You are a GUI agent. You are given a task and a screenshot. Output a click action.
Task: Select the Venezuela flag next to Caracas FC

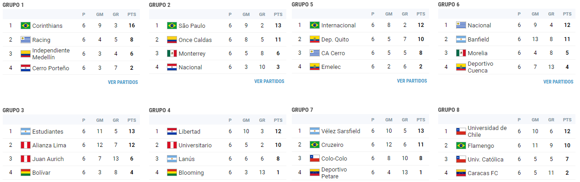[x=461, y=173]
